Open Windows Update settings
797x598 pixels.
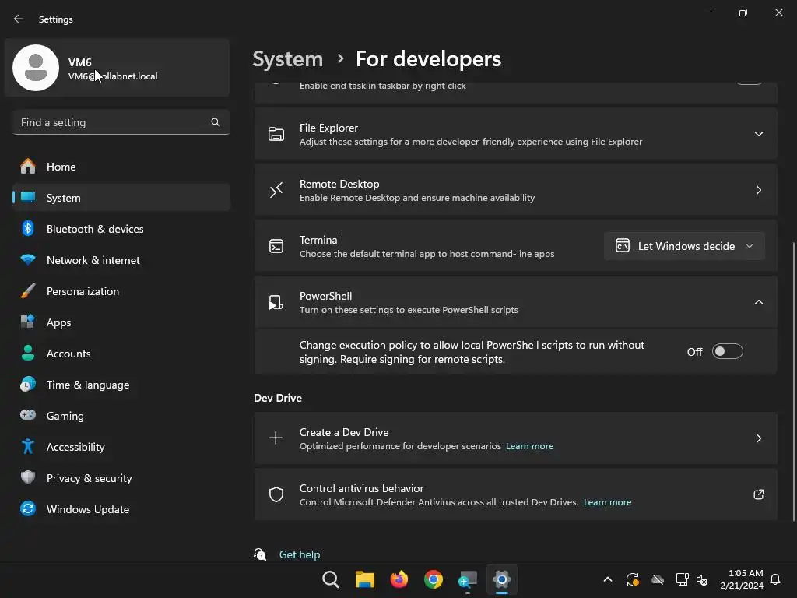[121, 509]
